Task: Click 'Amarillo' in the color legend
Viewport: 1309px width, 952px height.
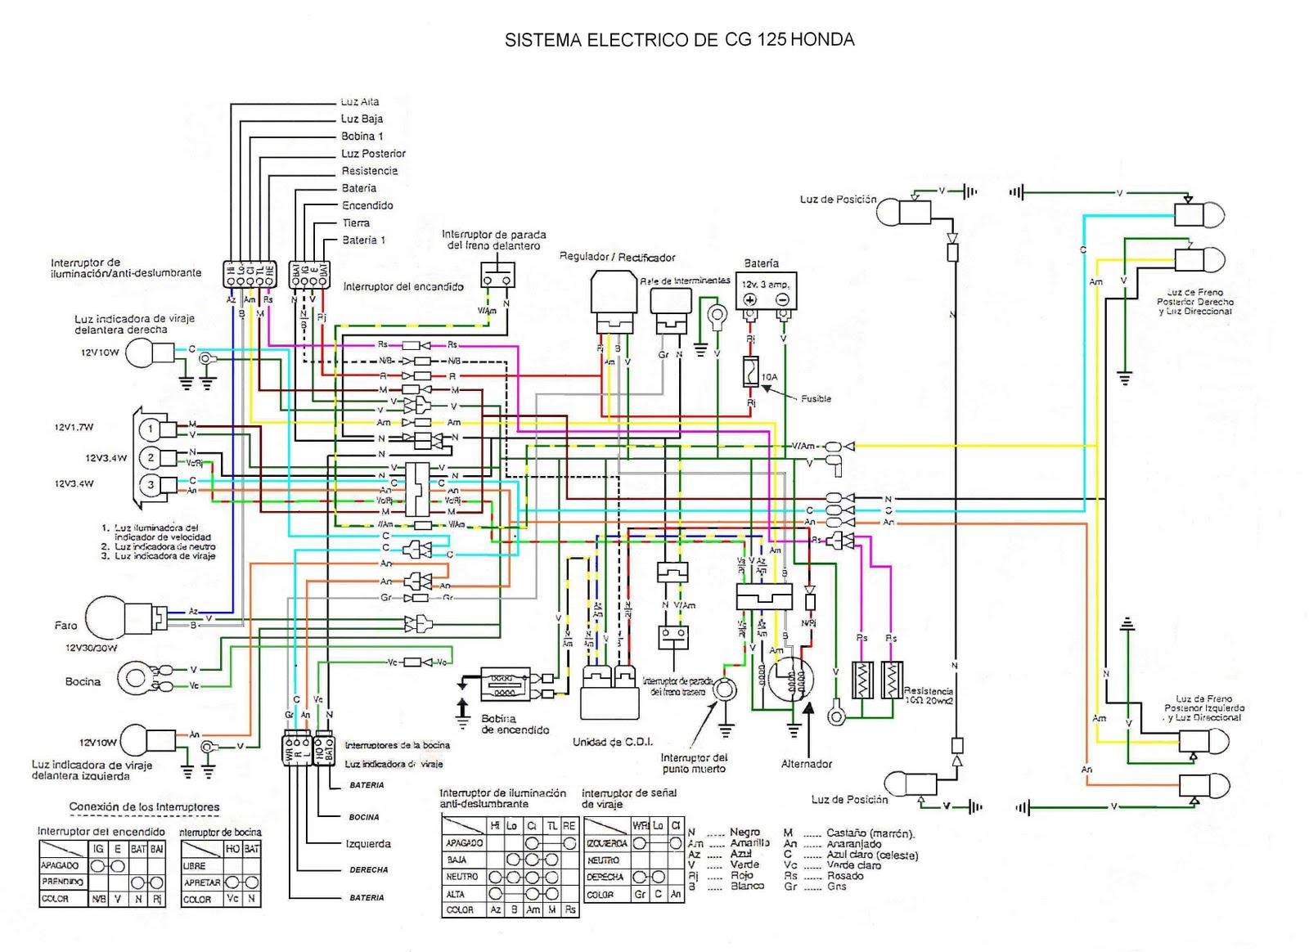Action: tap(749, 843)
